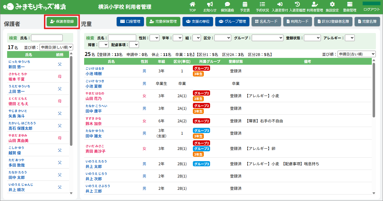Select the 登録状態 filter dropdown

point(312,38)
